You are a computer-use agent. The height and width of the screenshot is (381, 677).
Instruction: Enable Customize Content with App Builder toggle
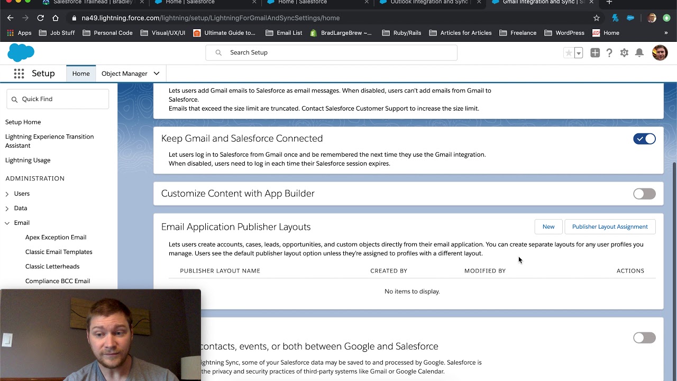[644, 194]
